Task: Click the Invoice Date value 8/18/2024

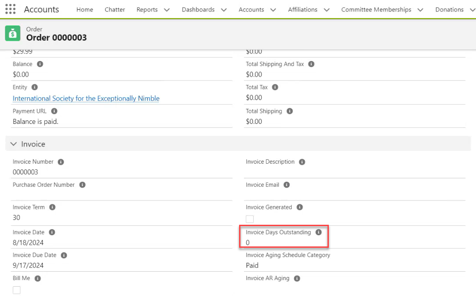Action: (28, 242)
